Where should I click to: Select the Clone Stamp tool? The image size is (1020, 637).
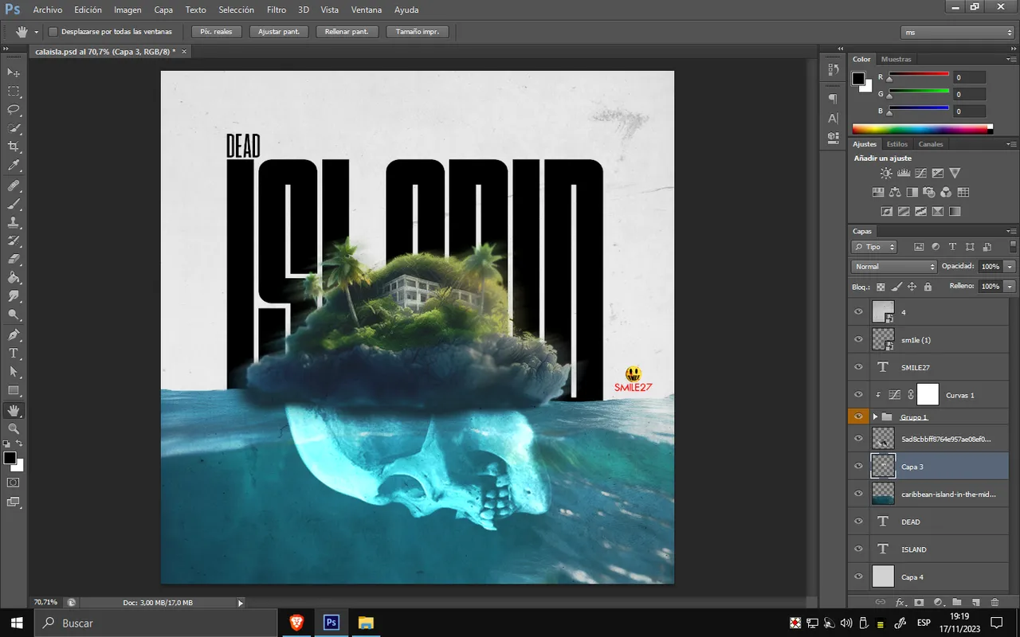(x=14, y=222)
